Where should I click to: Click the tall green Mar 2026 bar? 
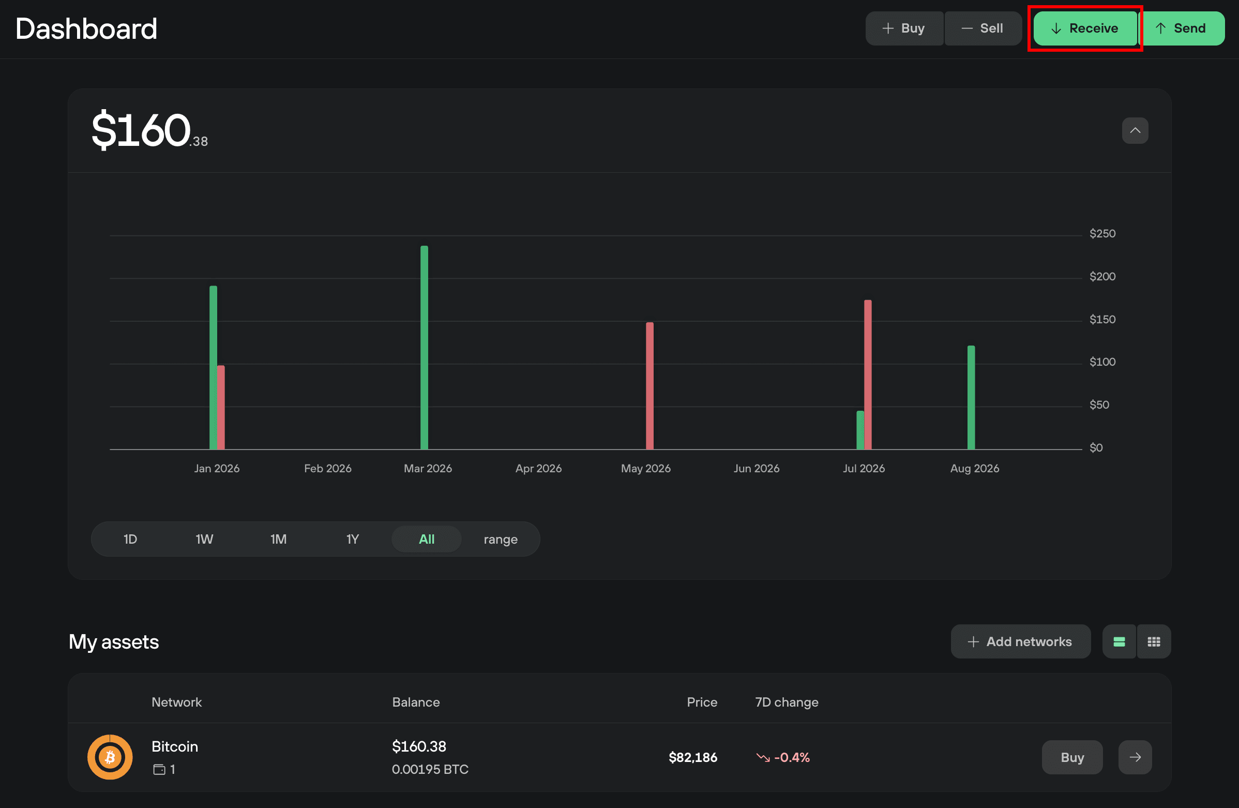coord(424,347)
